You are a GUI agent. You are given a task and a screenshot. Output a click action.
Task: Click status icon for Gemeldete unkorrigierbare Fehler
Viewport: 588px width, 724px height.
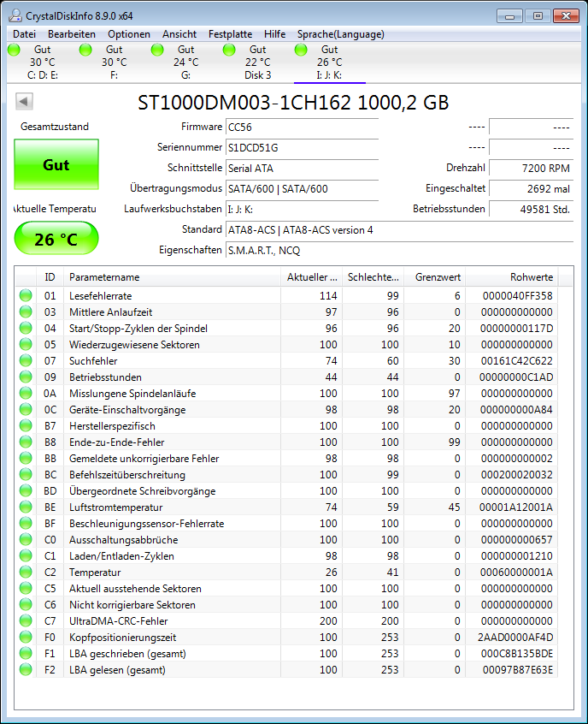click(x=26, y=458)
